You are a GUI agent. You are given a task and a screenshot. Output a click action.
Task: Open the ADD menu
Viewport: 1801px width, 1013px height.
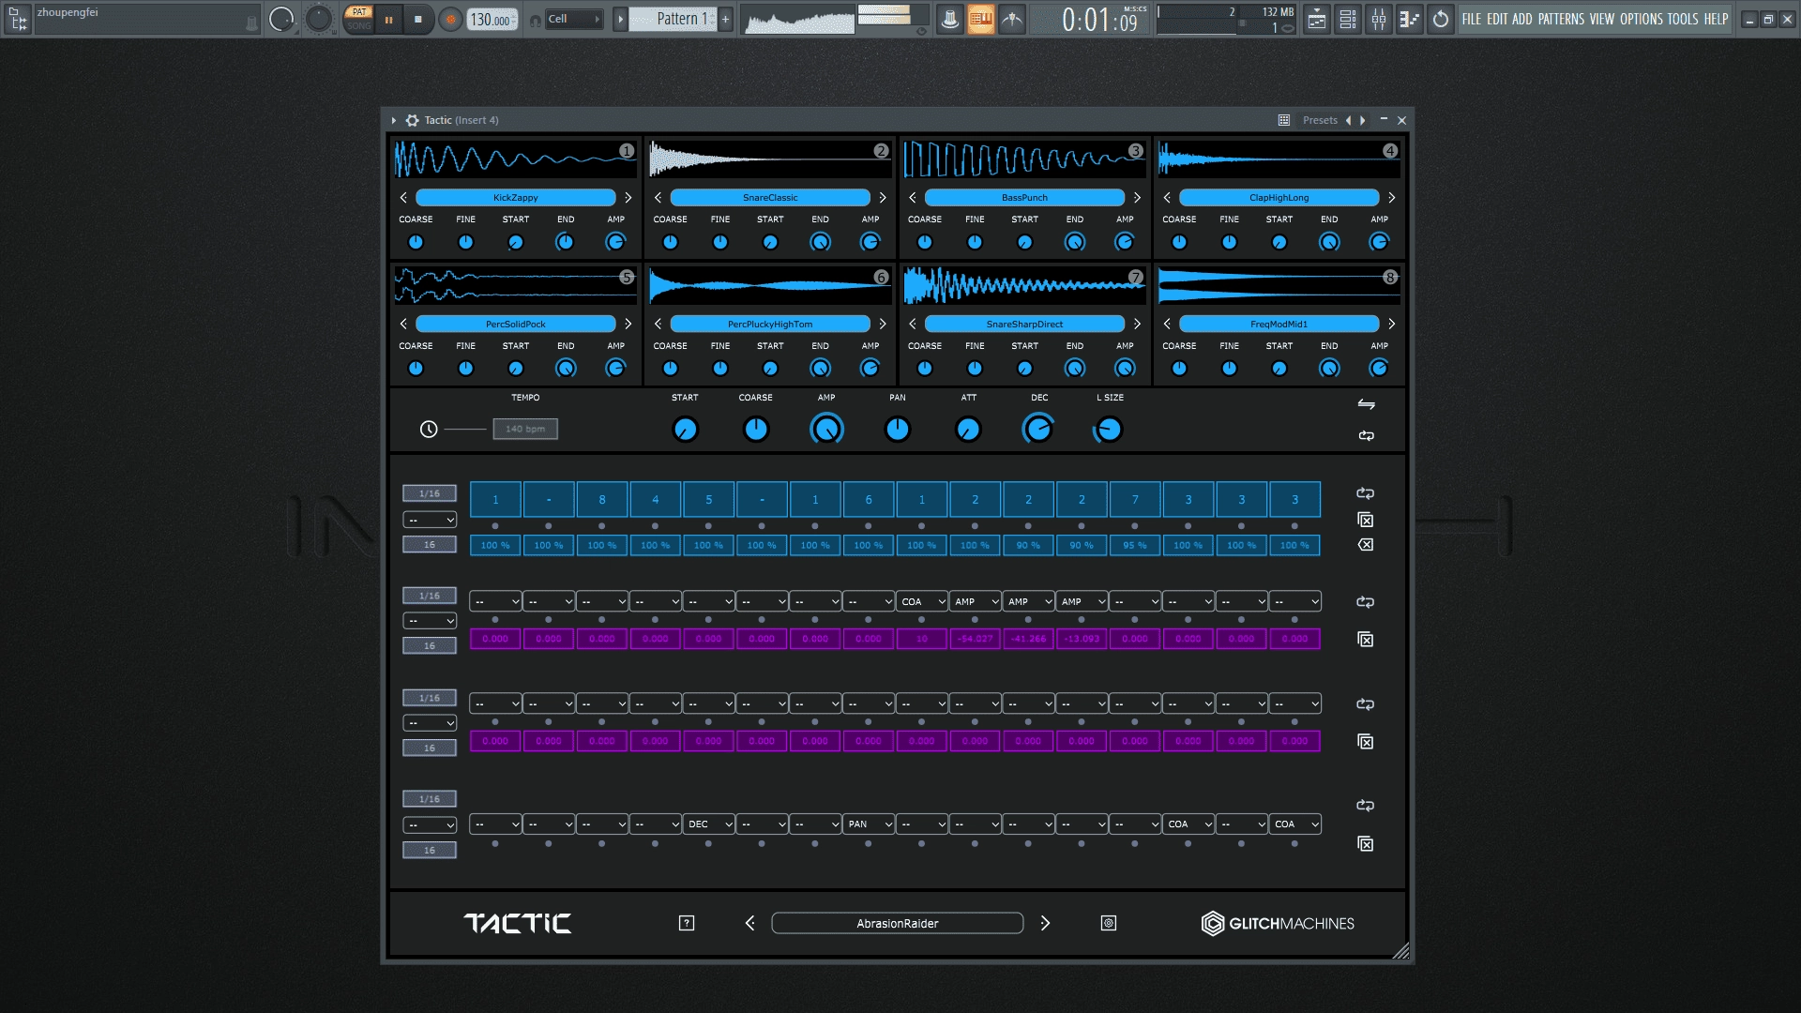[1522, 19]
